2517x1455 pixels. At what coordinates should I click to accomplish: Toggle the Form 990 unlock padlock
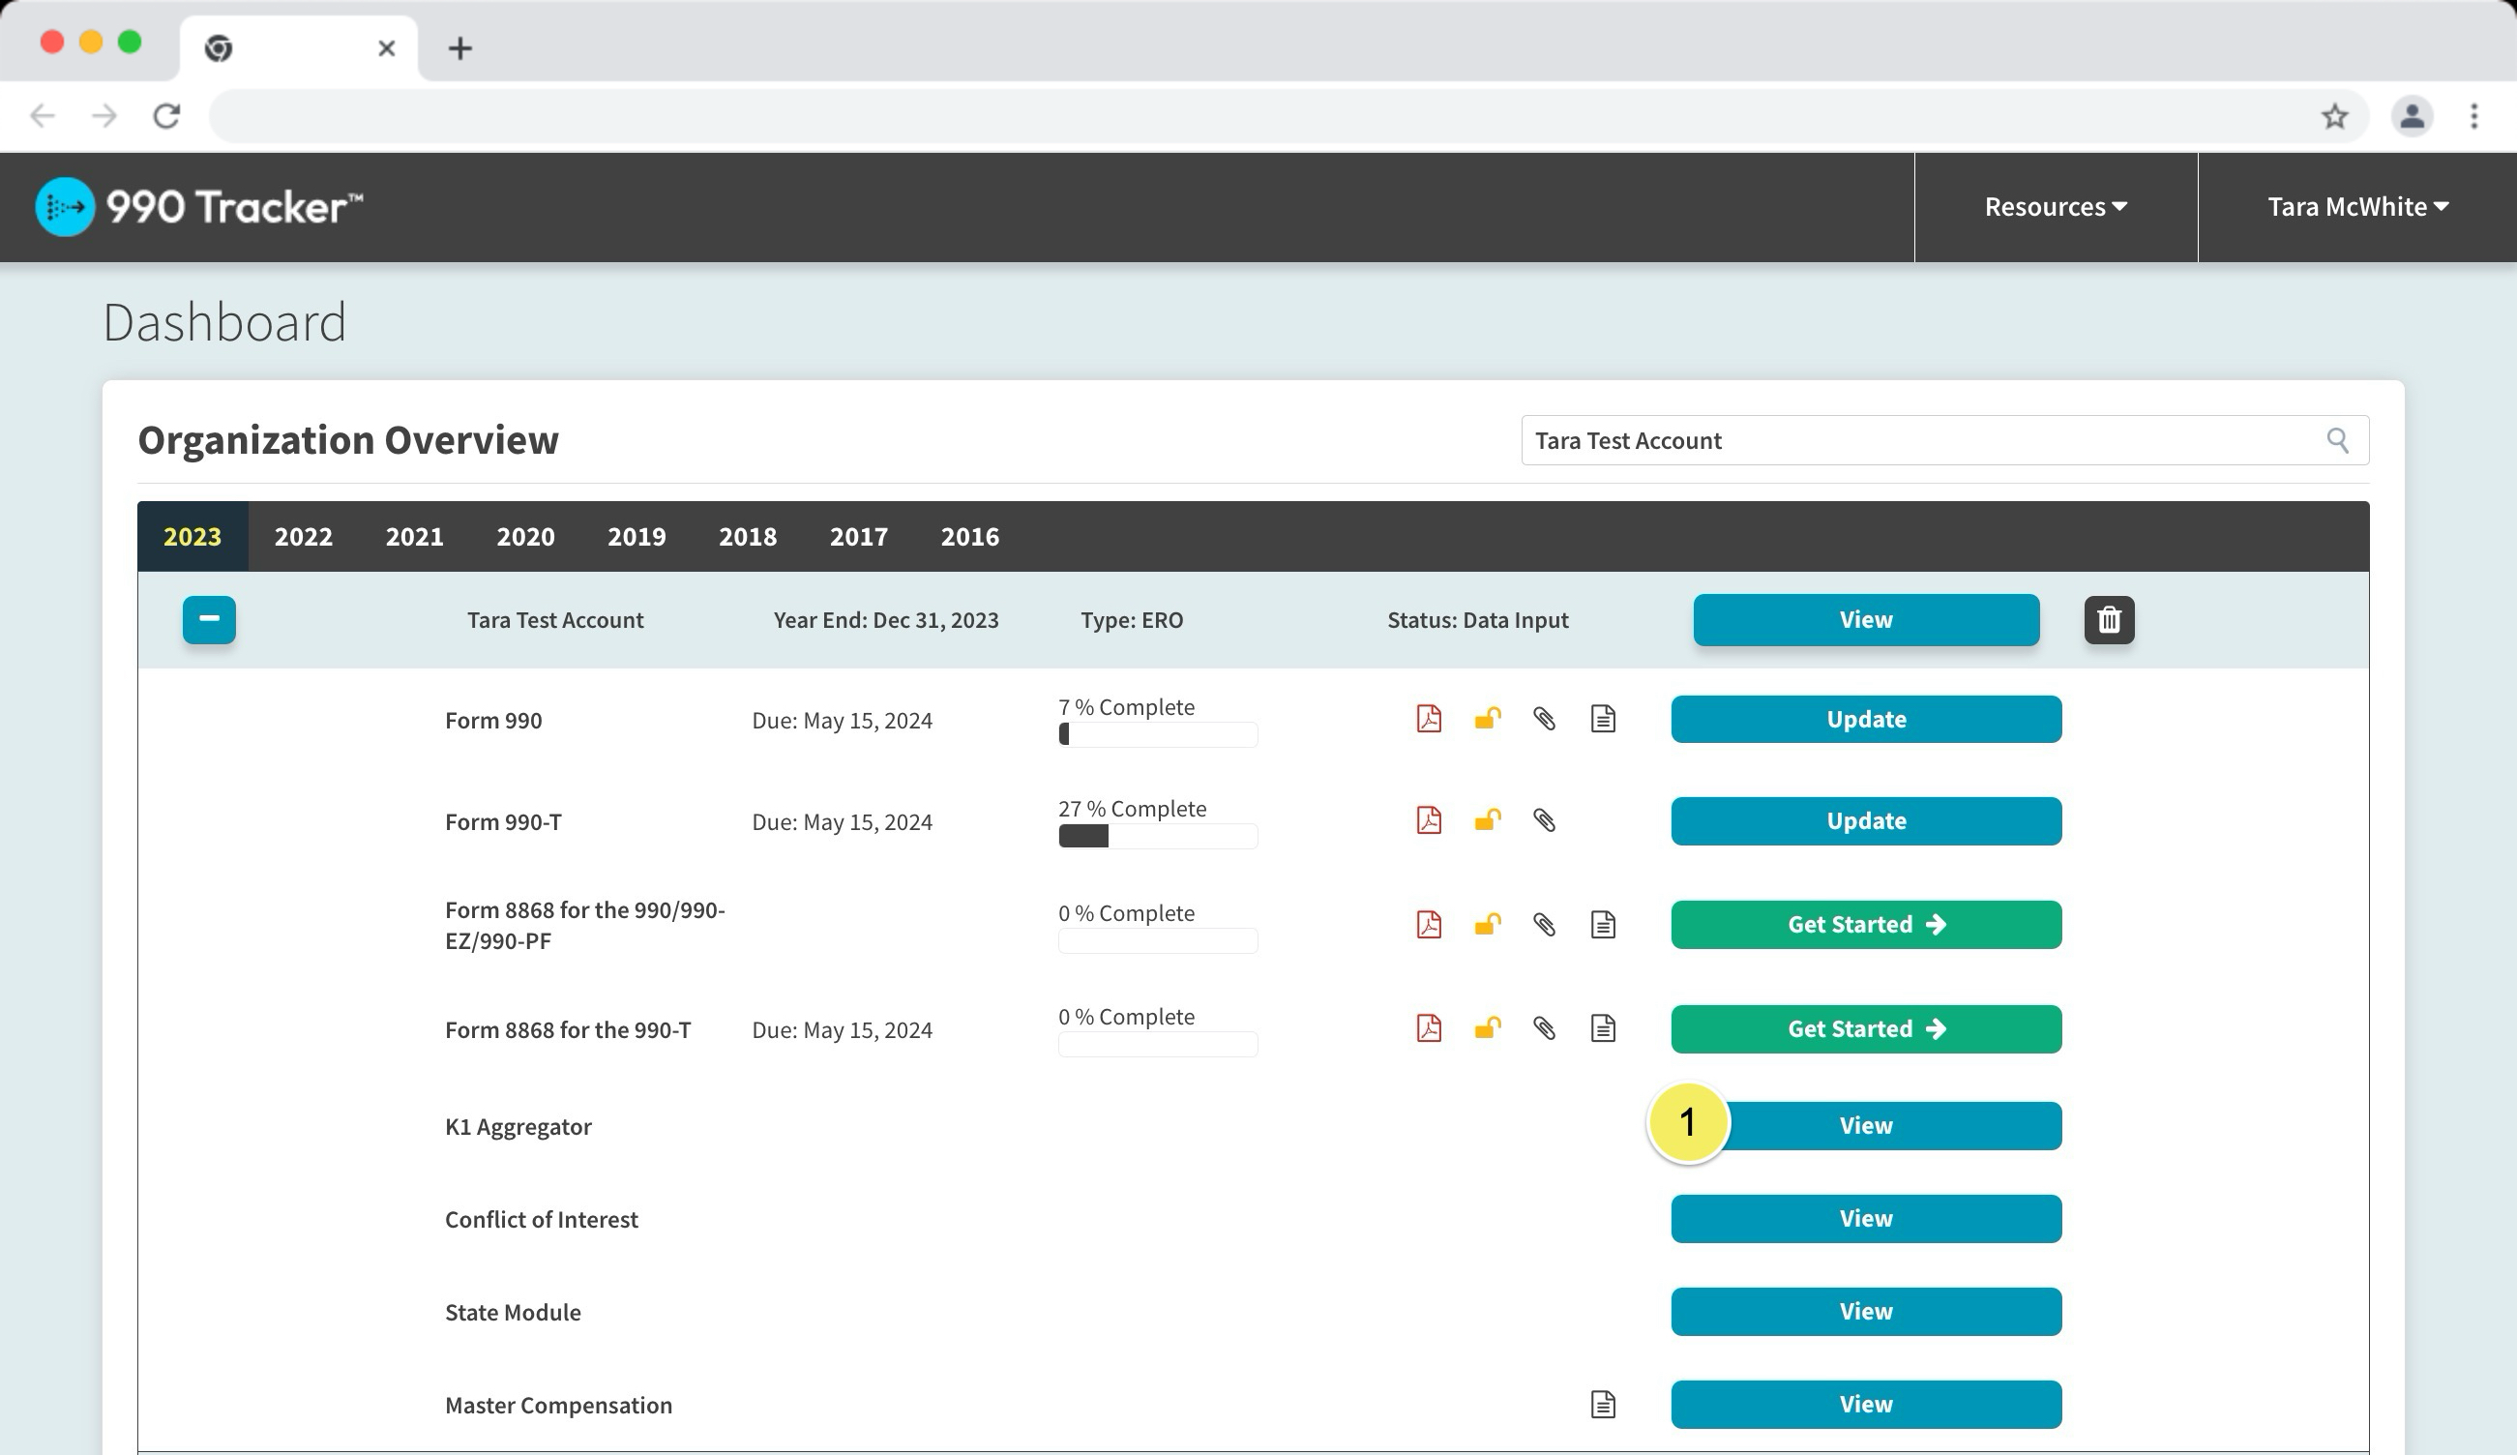click(1487, 719)
